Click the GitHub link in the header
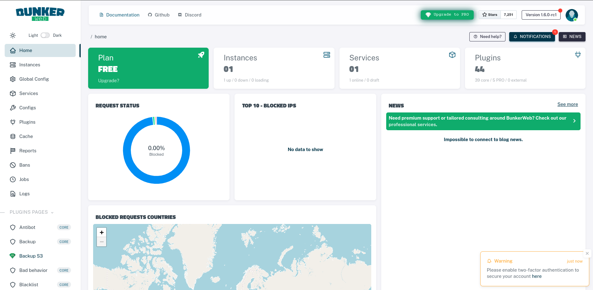 (158, 15)
